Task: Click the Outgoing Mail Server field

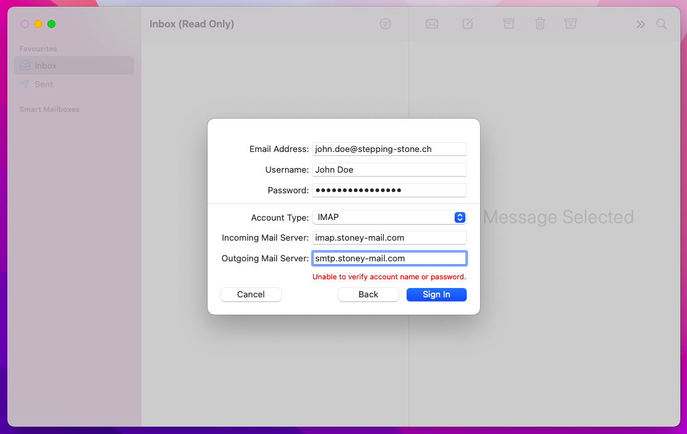Action: [389, 259]
